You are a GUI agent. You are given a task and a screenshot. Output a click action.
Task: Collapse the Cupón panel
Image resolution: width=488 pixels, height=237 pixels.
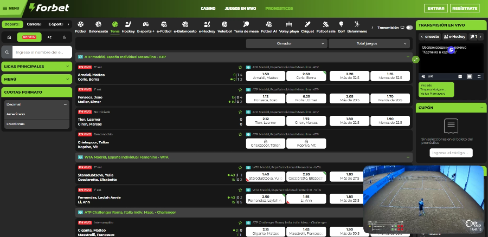(482, 108)
